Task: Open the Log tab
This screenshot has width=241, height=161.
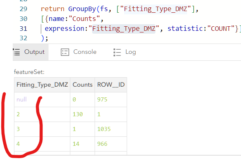Action: 125,52
